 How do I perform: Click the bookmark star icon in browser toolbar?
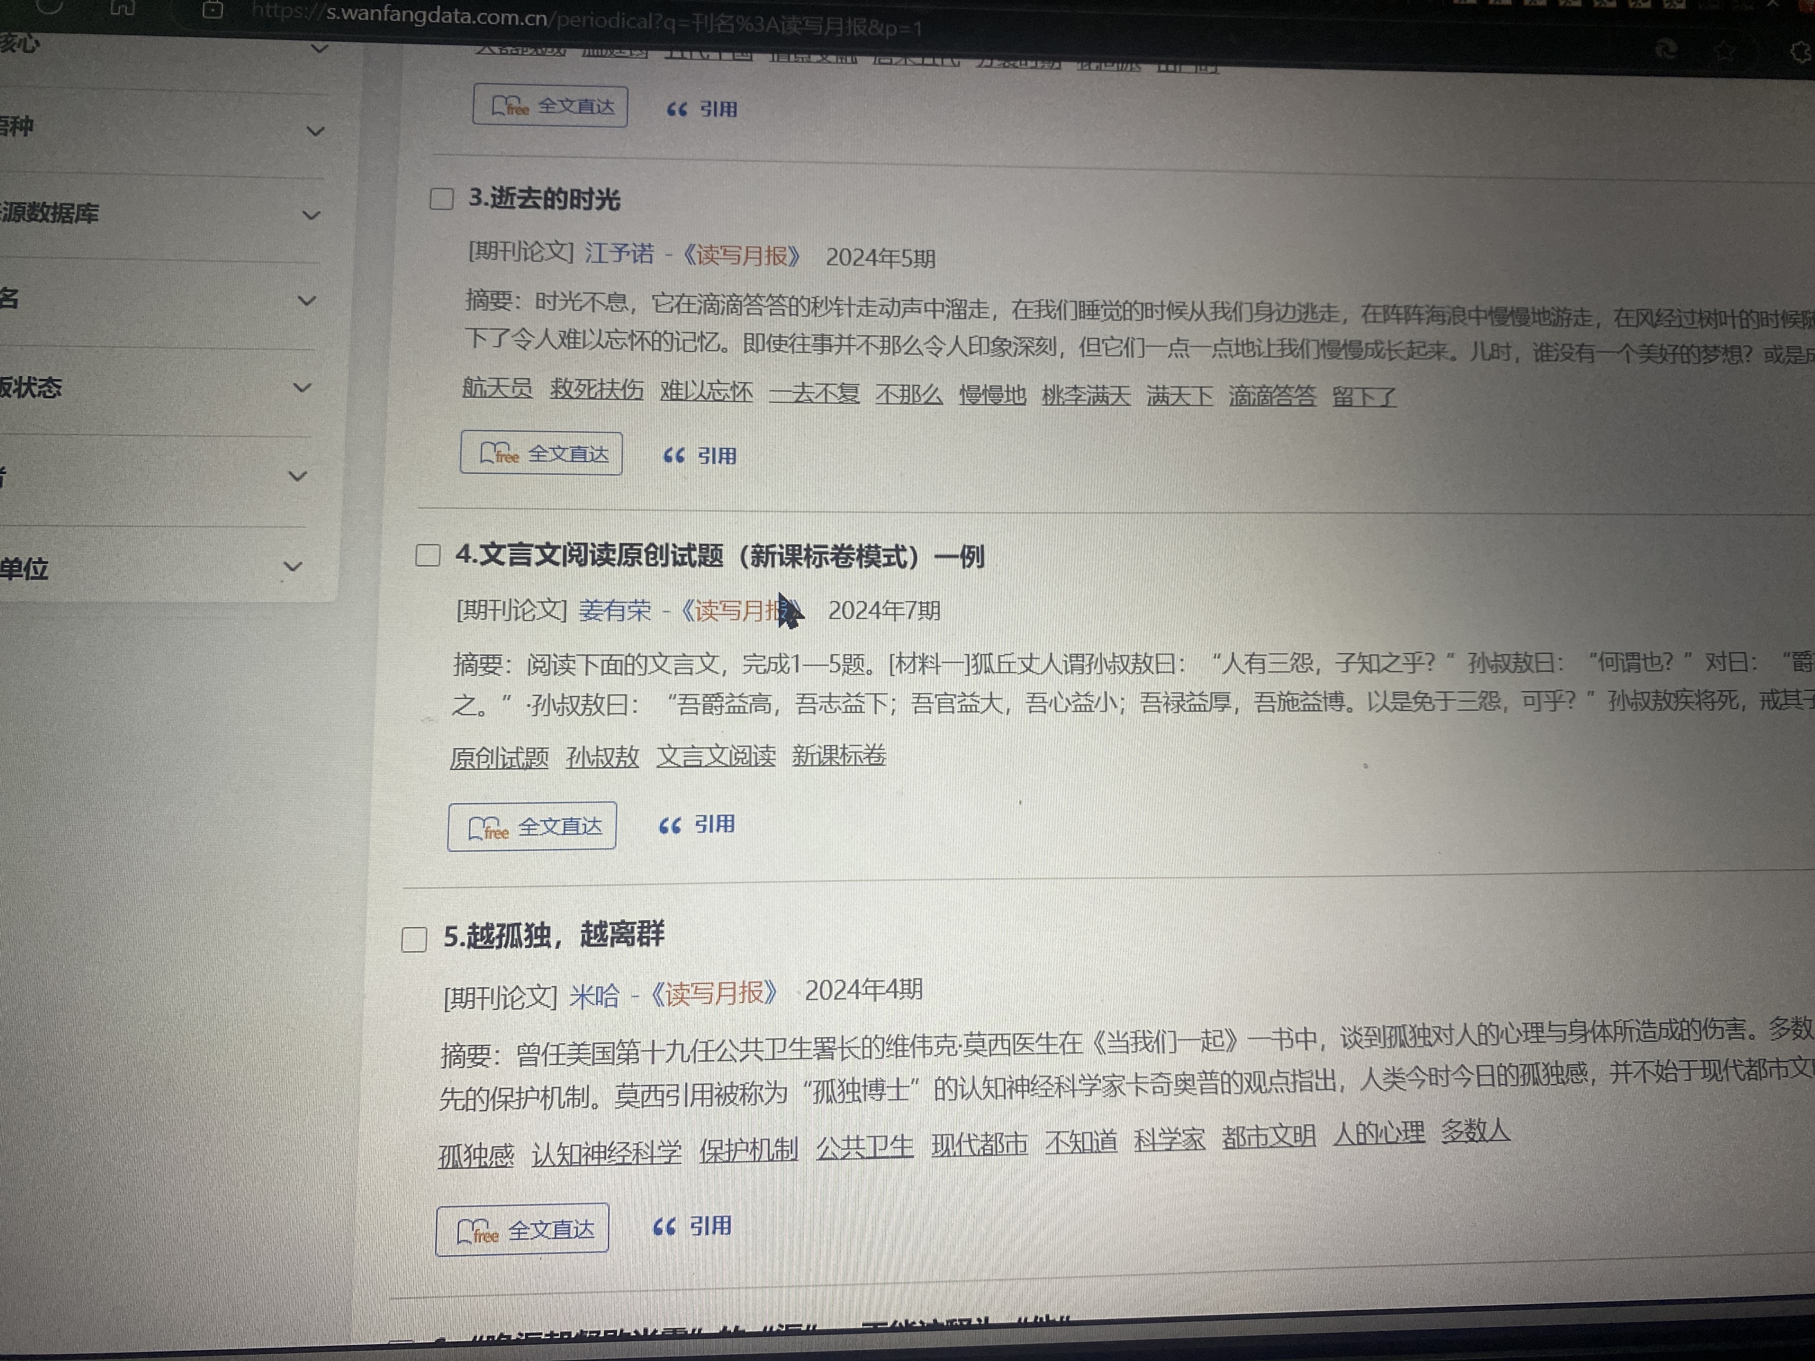point(1724,52)
